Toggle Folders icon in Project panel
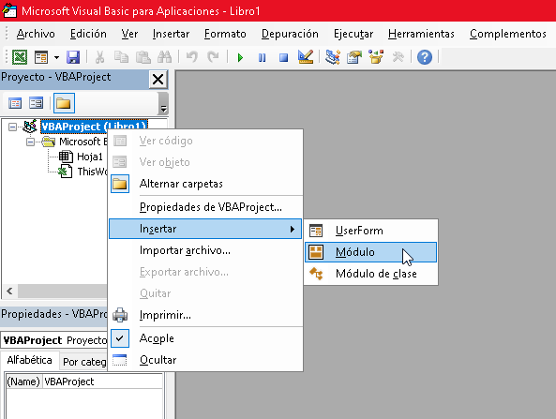The width and height of the screenshot is (556, 419). click(64, 103)
